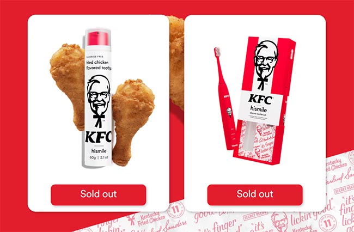
Task: Click the fried chicken flavored toothpaste label text
Action: pos(99,65)
